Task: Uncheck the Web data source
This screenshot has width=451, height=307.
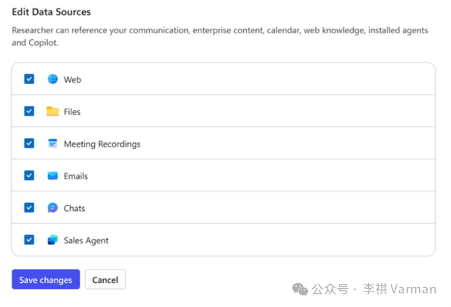Action: 29,79
